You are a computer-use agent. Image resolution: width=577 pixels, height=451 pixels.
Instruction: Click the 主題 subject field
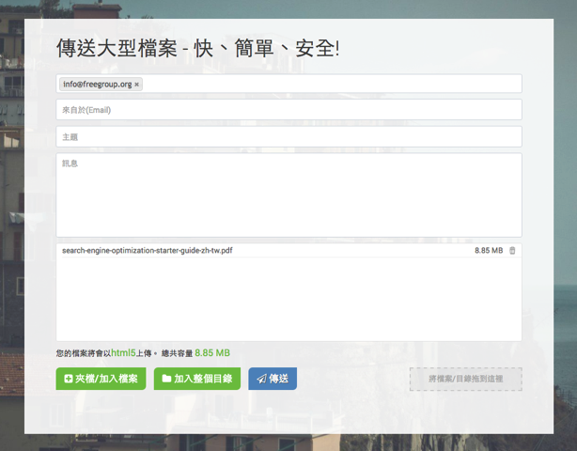coord(288,137)
